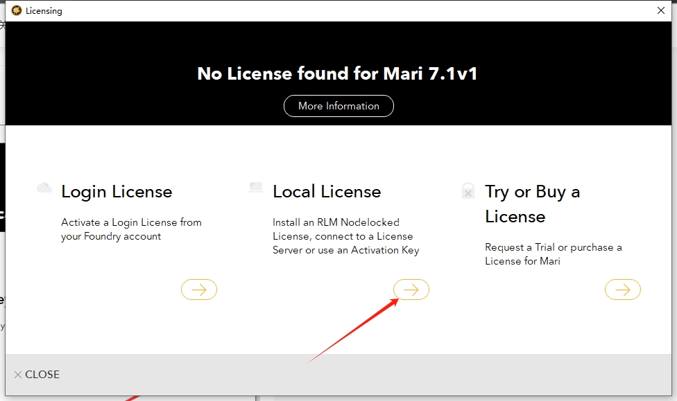The image size is (677, 401).
Task: Close the Licensing window from the title bar
Action: click(x=661, y=10)
